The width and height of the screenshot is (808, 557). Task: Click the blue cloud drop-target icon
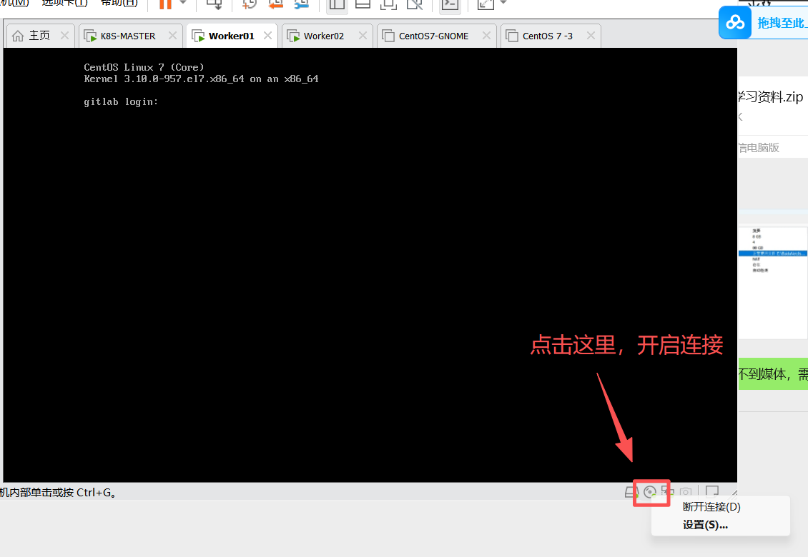pyautogui.click(x=735, y=23)
